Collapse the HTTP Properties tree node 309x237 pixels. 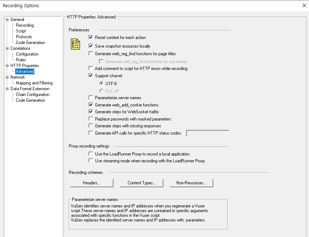click(x=7, y=66)
